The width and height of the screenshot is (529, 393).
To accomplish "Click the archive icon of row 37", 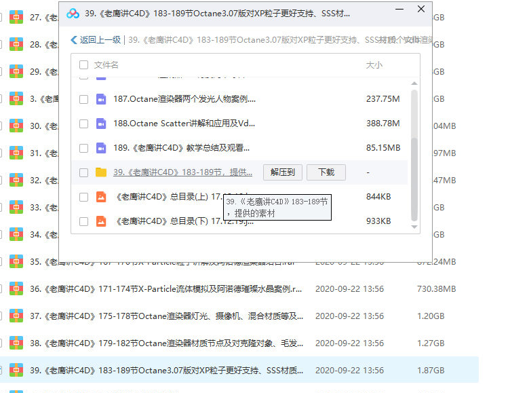I will pyautogui.click(x=16, y=316).
